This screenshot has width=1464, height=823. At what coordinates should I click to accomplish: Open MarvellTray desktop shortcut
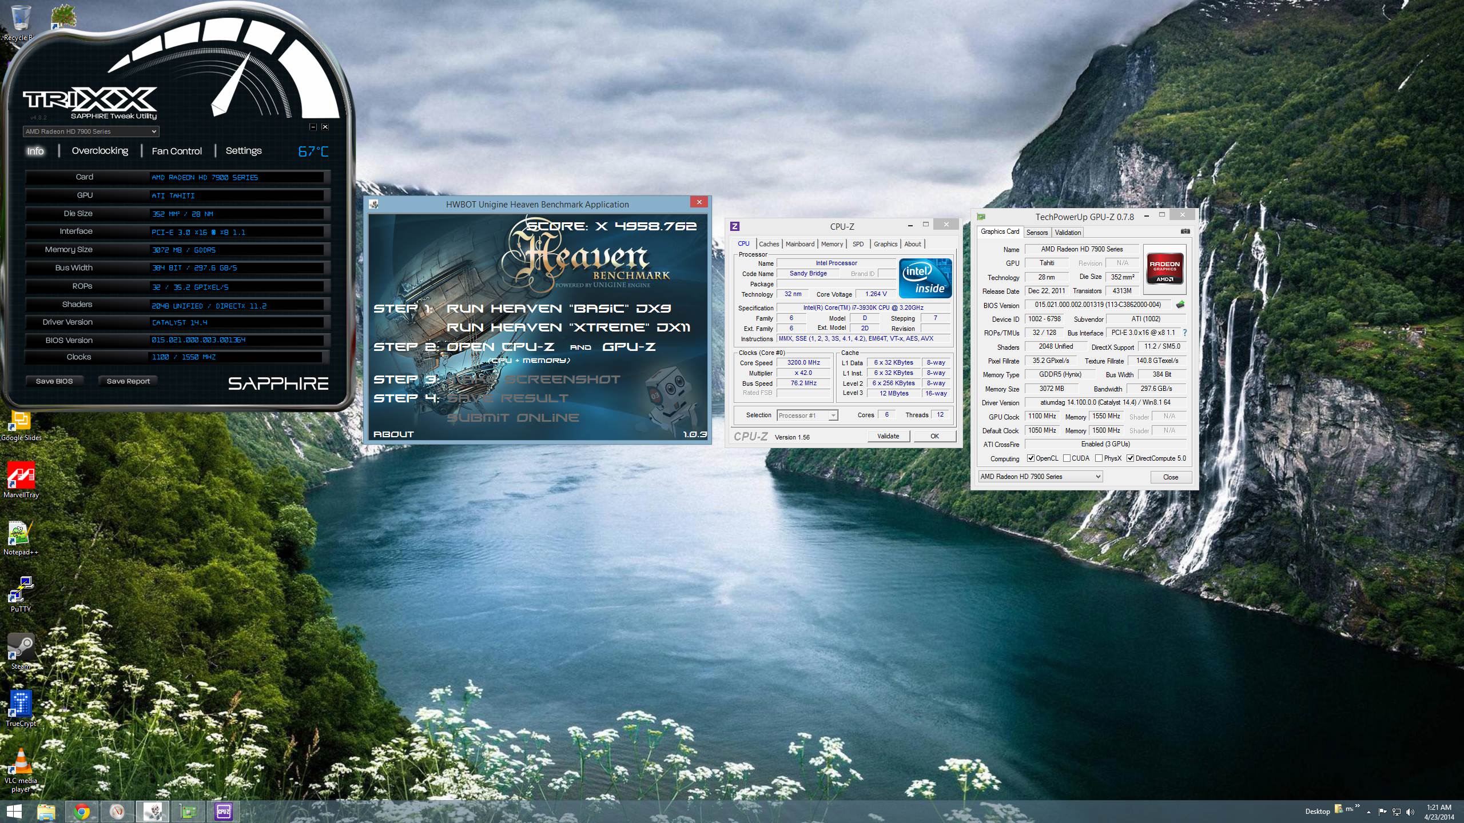tap(21, 480)
